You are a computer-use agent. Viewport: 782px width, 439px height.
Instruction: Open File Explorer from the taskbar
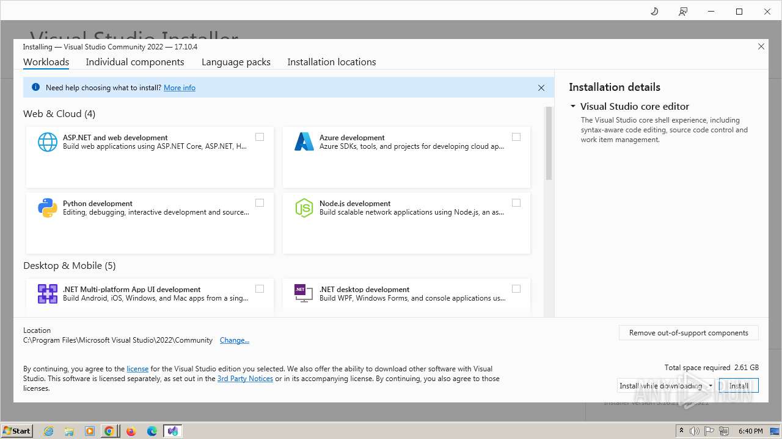pos(69,431)
